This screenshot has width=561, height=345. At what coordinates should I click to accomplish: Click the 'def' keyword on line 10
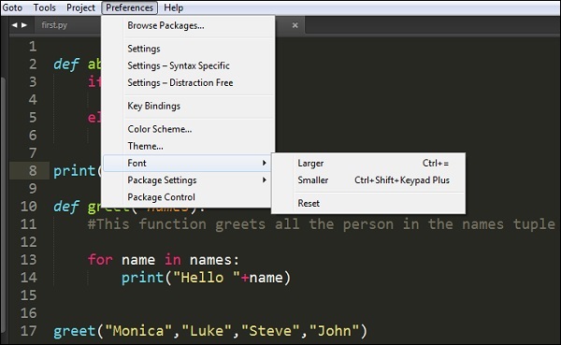pyautogui.click(x=66, y=206)
